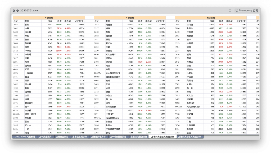Click the active 上市外資投信買賣超排行 tab

162,137
